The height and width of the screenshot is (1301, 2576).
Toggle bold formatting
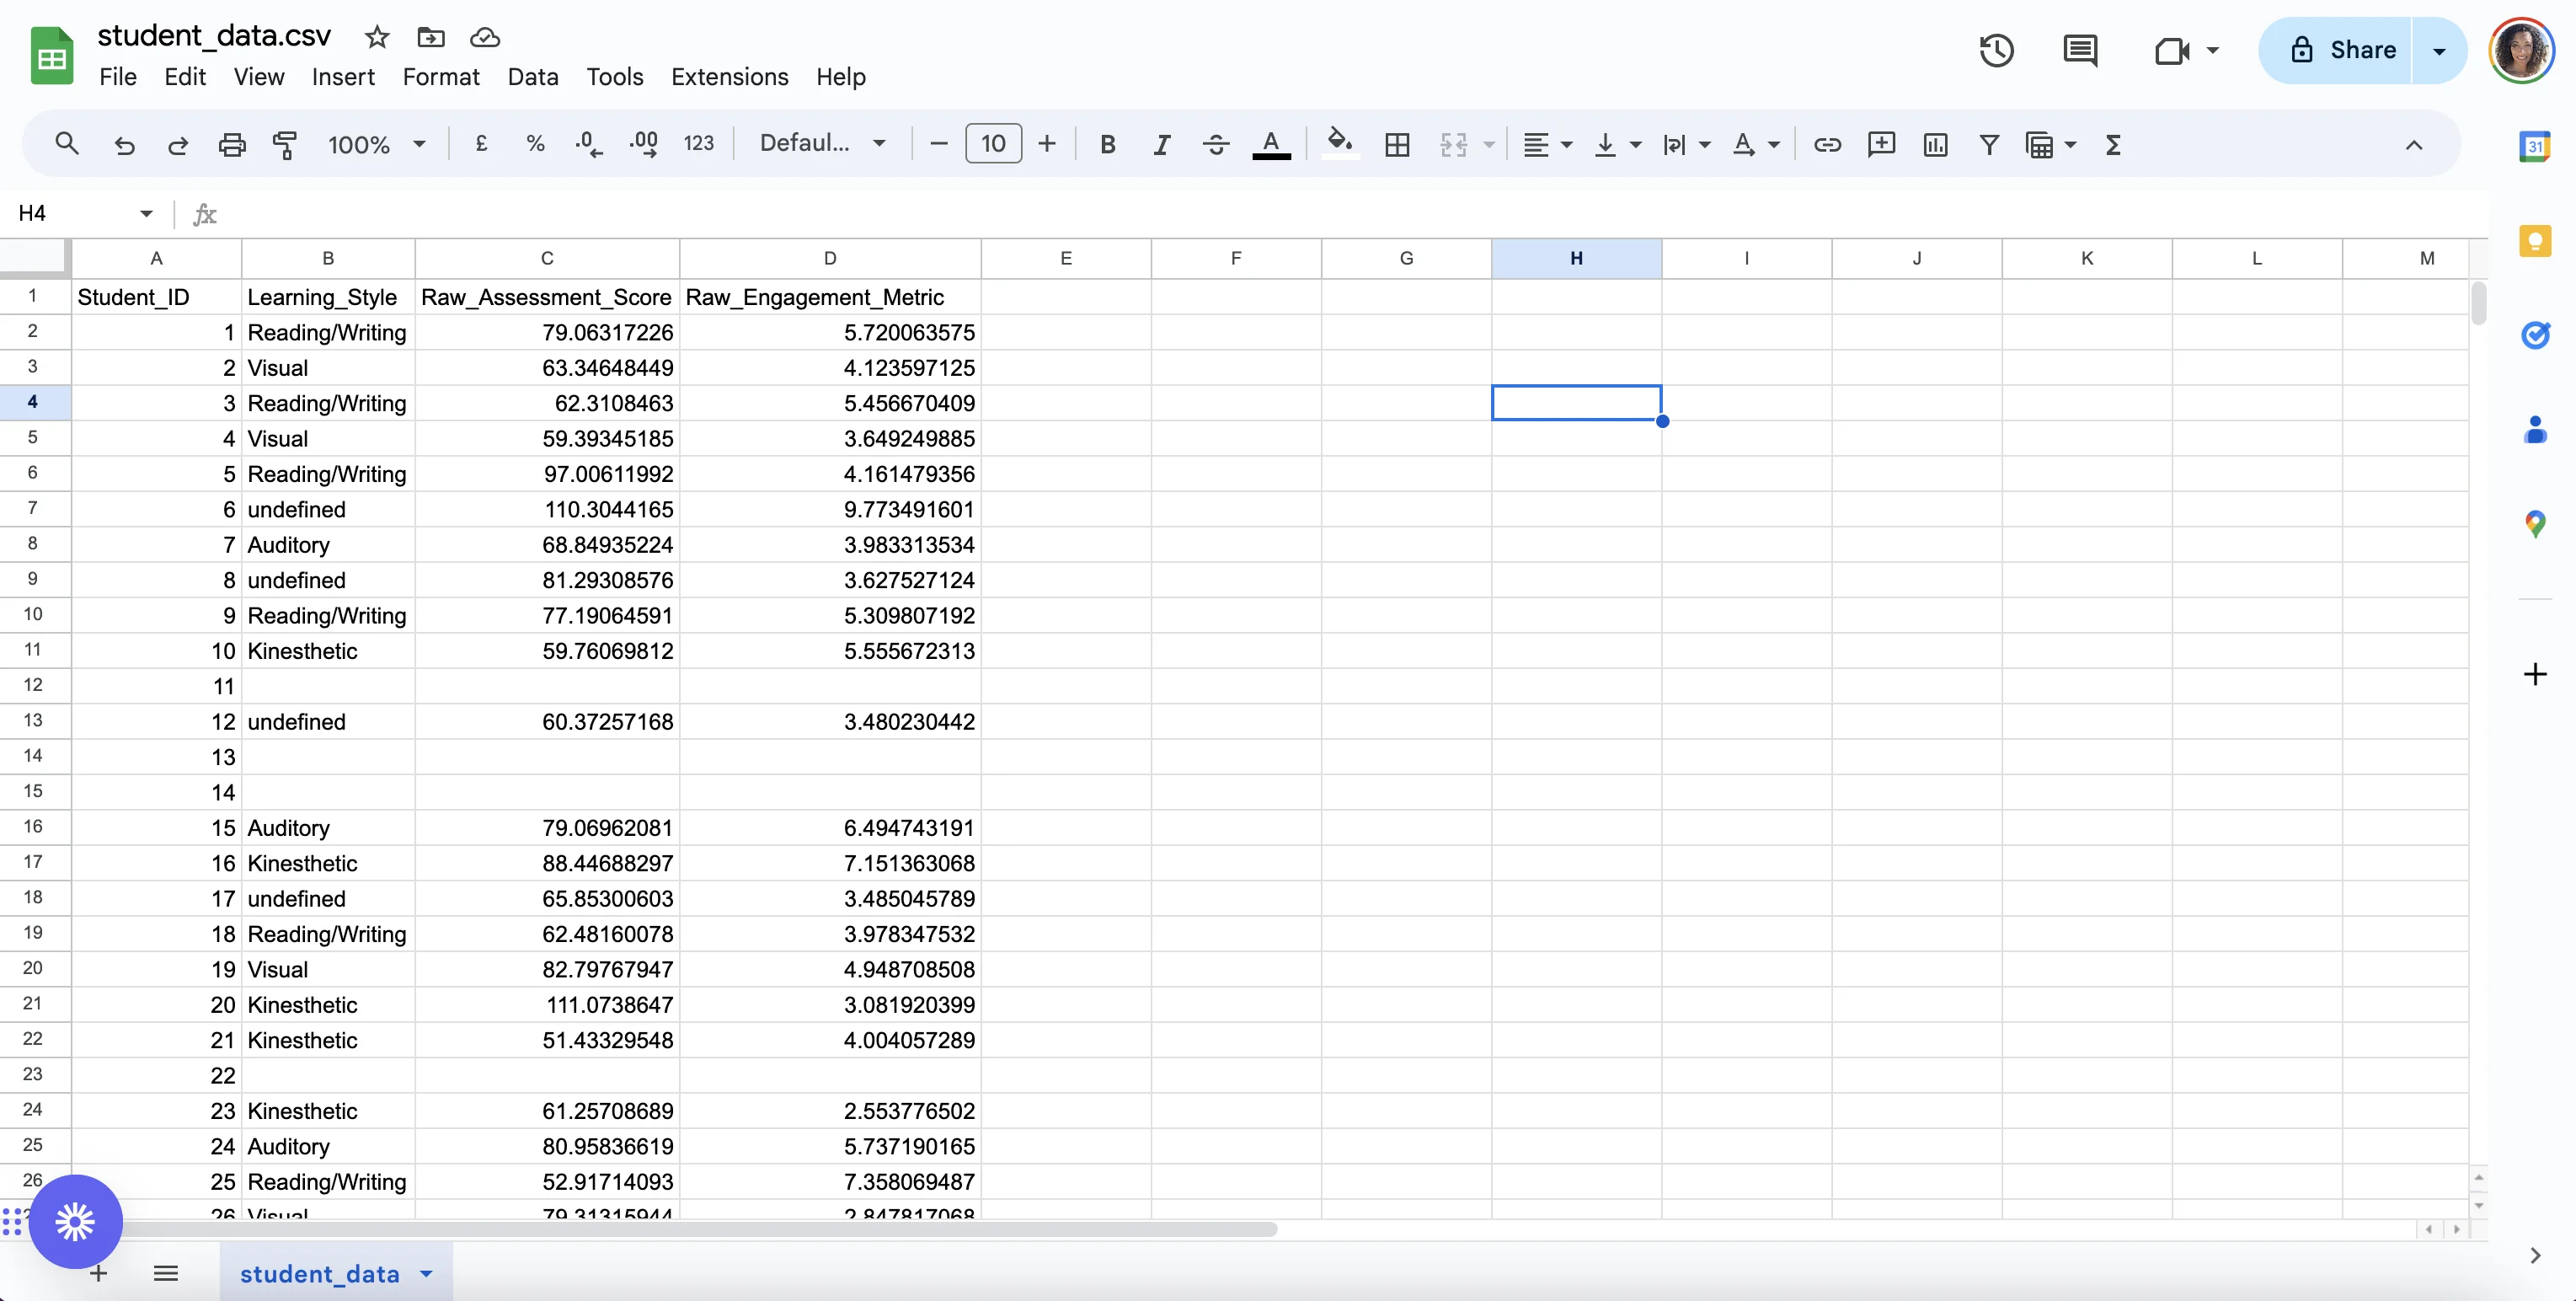pos(1107,145)
